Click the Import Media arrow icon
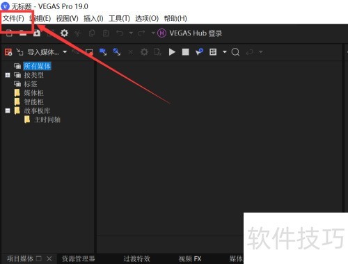The image size is (348, 264). [19, 52]
